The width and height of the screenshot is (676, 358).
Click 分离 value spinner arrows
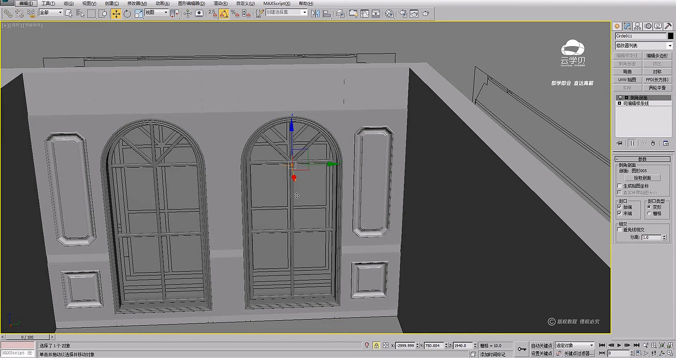click(664, 237)
